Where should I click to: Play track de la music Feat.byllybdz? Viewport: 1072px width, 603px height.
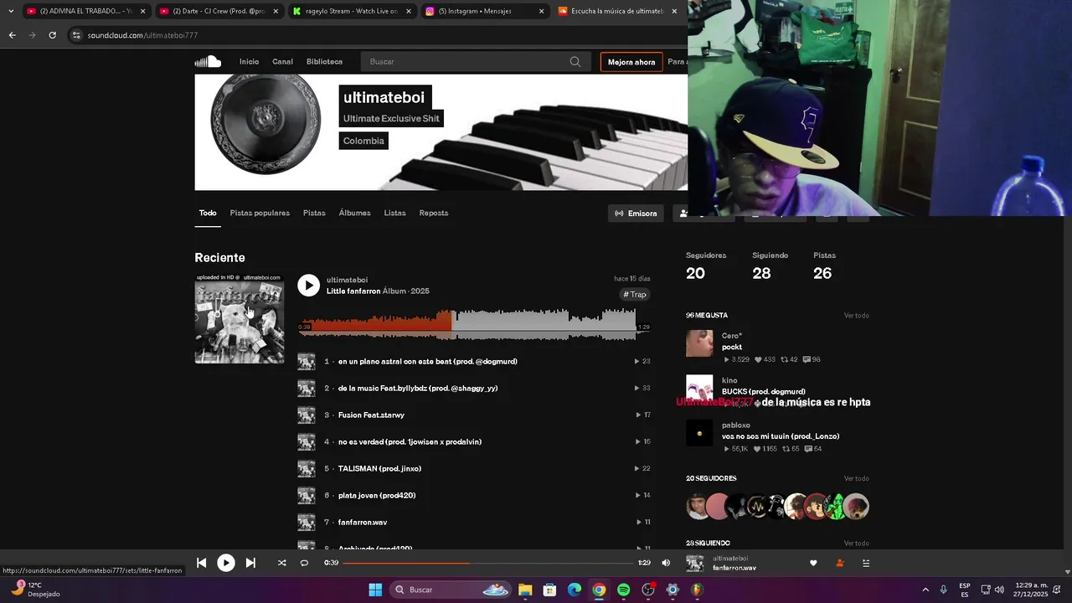coord(418,389)
